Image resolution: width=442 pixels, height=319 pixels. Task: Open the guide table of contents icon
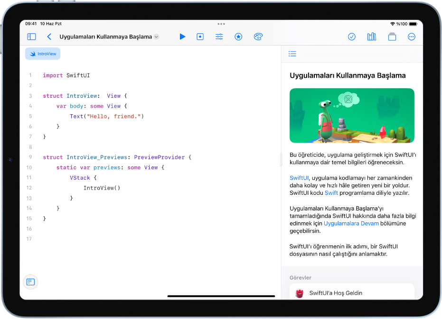pyautogui.click(x=292, y=54)
